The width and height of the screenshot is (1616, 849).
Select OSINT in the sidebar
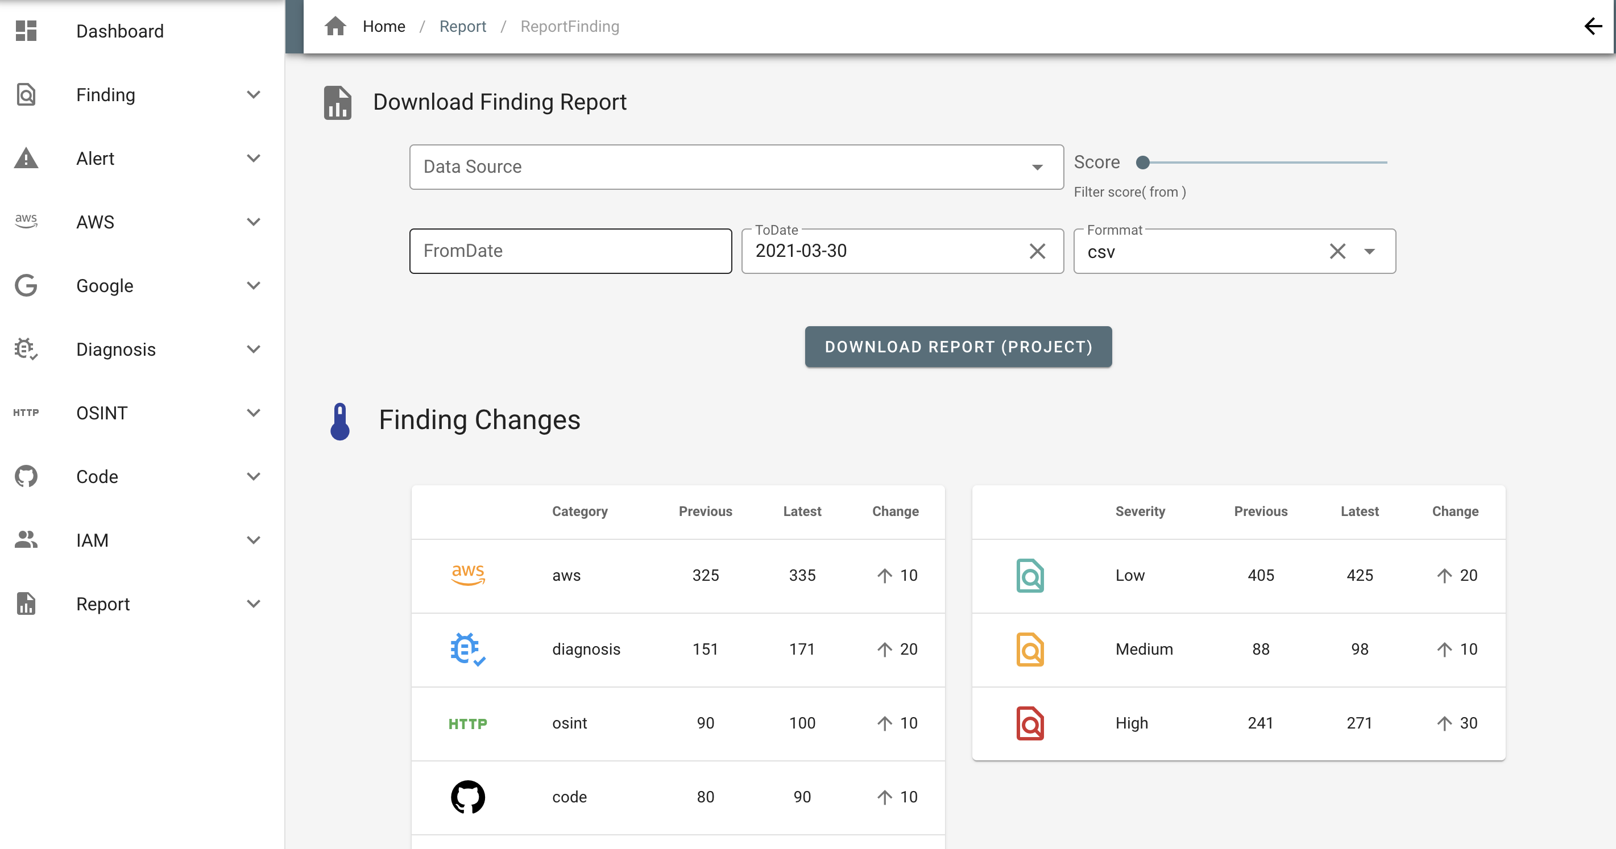point(102,413)
